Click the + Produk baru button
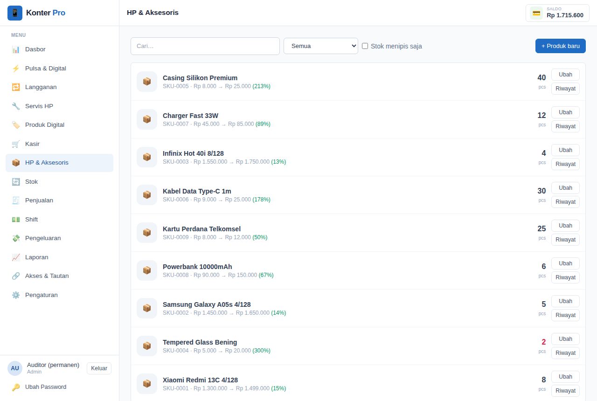Screen dimensions: 597x401 point(561,46)
